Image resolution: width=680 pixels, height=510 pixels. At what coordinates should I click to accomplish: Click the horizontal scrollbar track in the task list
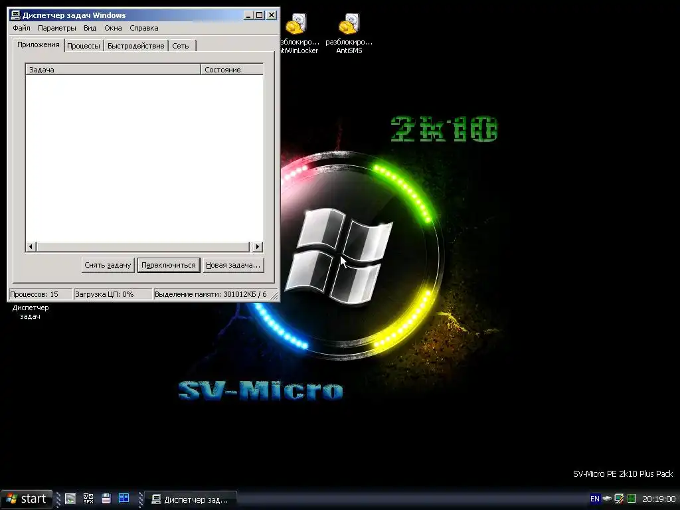(143, 247)
